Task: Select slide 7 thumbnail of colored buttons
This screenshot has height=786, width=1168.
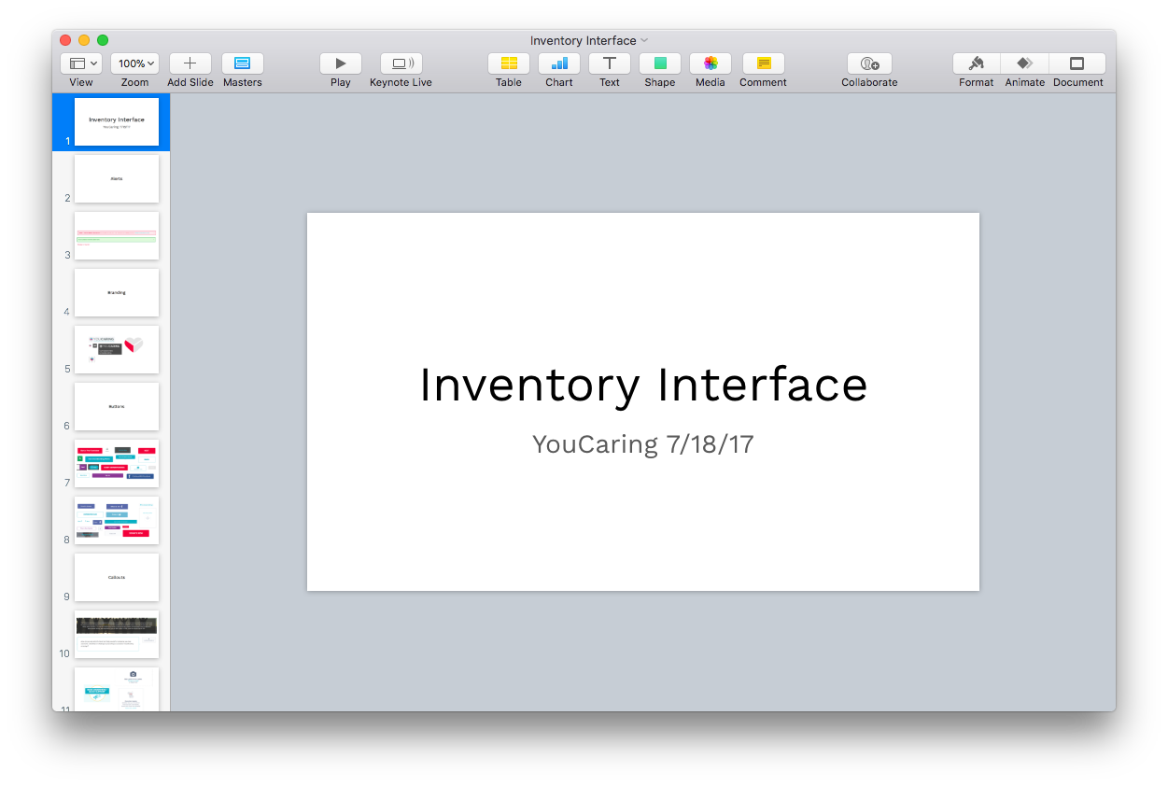Action: tap(117, 463)
